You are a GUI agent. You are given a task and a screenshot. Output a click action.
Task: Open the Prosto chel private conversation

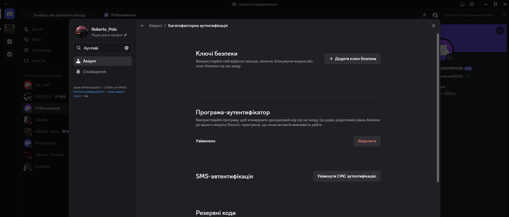pyautogui.click(x=45, y=143)
